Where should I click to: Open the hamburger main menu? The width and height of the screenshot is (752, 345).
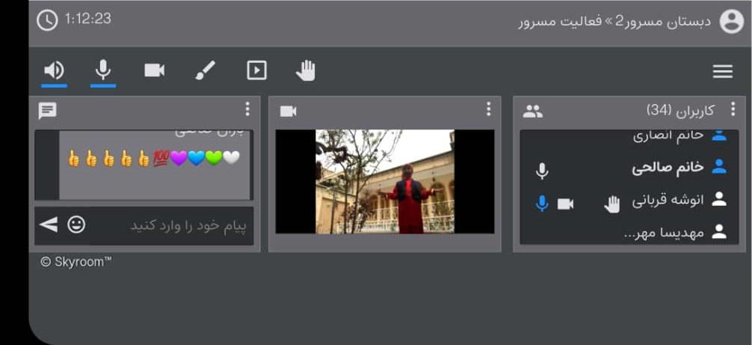coord(722,72)
